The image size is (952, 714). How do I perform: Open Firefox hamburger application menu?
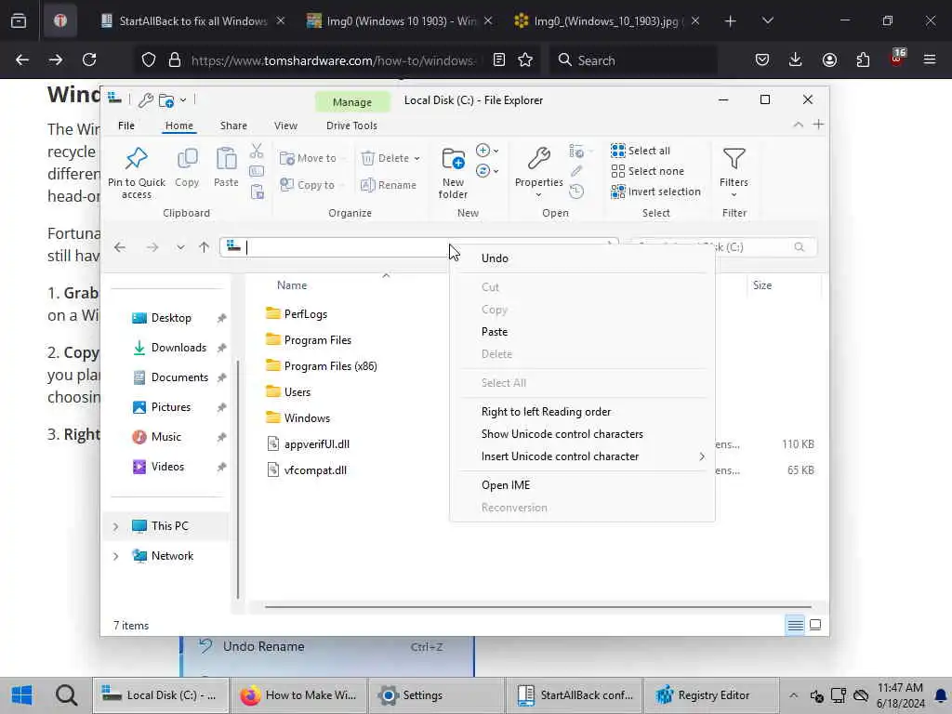(x=930, y=59)
